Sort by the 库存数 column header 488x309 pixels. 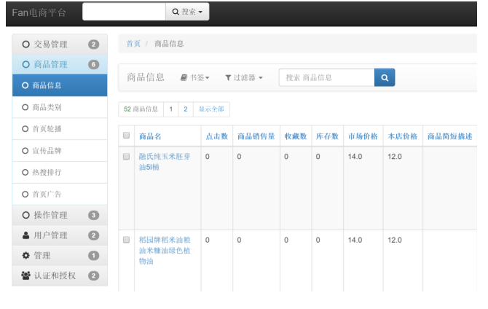327,136
